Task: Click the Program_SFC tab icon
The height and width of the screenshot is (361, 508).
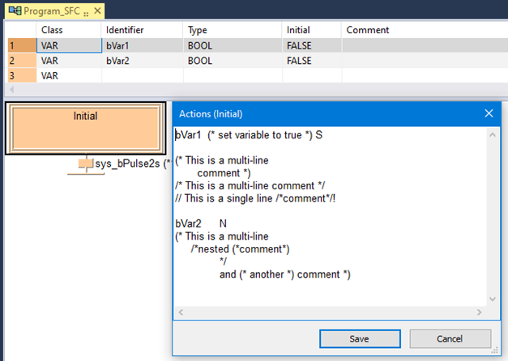Action: click(13, 11)
